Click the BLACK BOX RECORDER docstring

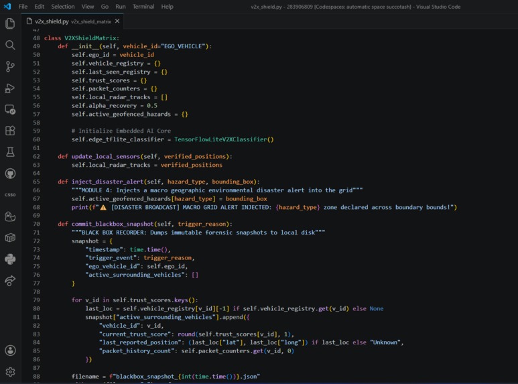[x=198, y=233]
